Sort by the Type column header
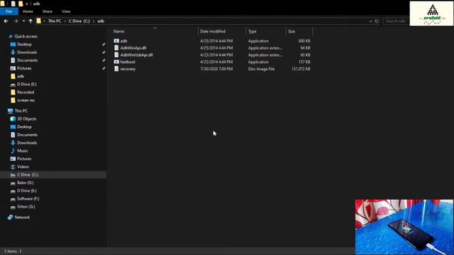The width and height of the screenshot is (454, 255). 253,31
